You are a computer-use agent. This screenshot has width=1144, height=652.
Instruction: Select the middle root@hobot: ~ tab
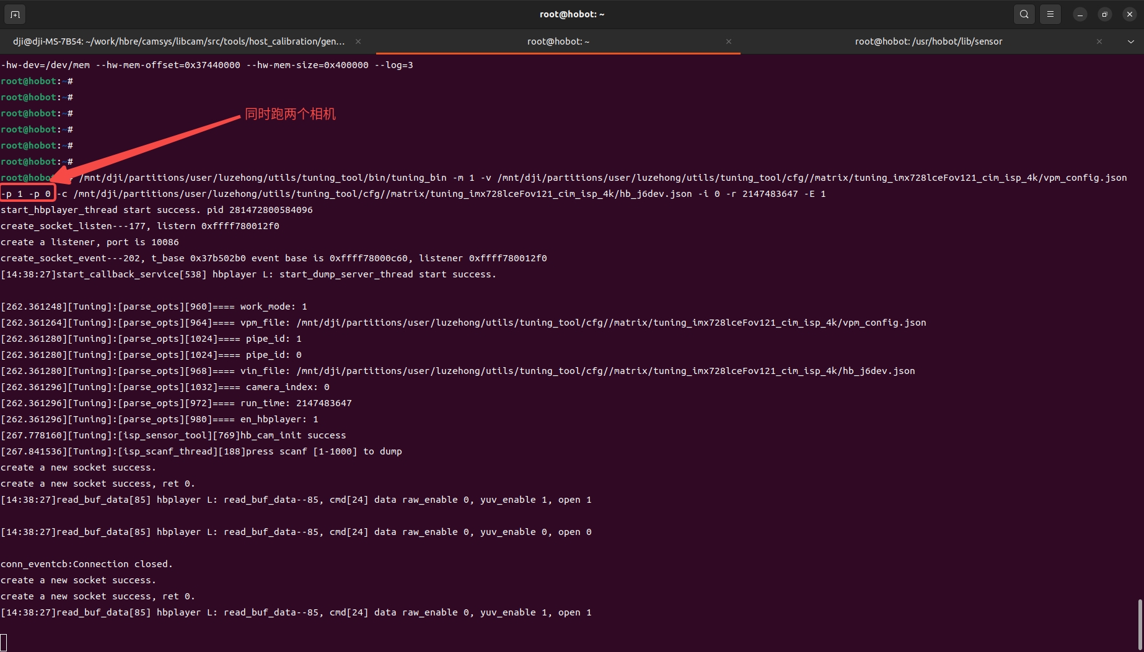tap(558, 41)
